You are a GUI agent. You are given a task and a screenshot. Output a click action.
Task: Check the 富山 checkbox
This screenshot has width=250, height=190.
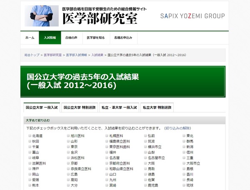(x=30, y=152)
